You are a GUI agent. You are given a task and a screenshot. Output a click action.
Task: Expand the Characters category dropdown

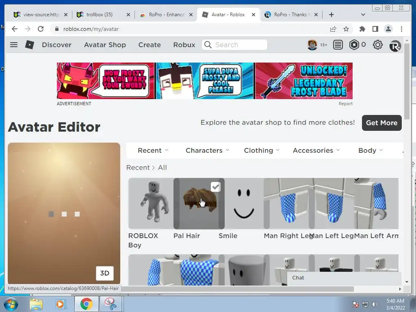click(207, 150)
